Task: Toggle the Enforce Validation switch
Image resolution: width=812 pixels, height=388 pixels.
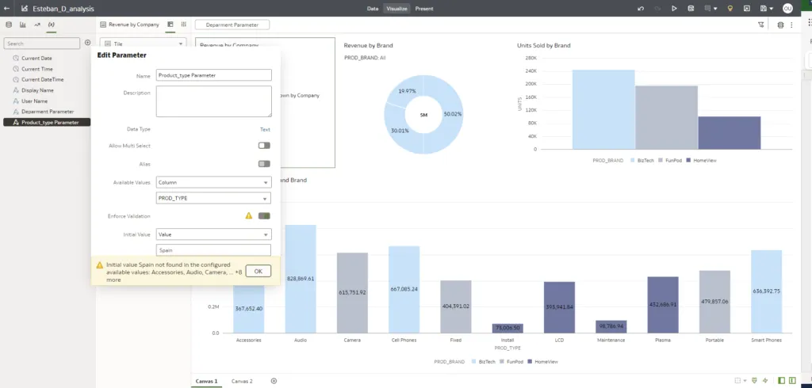Action: (264, 215)
